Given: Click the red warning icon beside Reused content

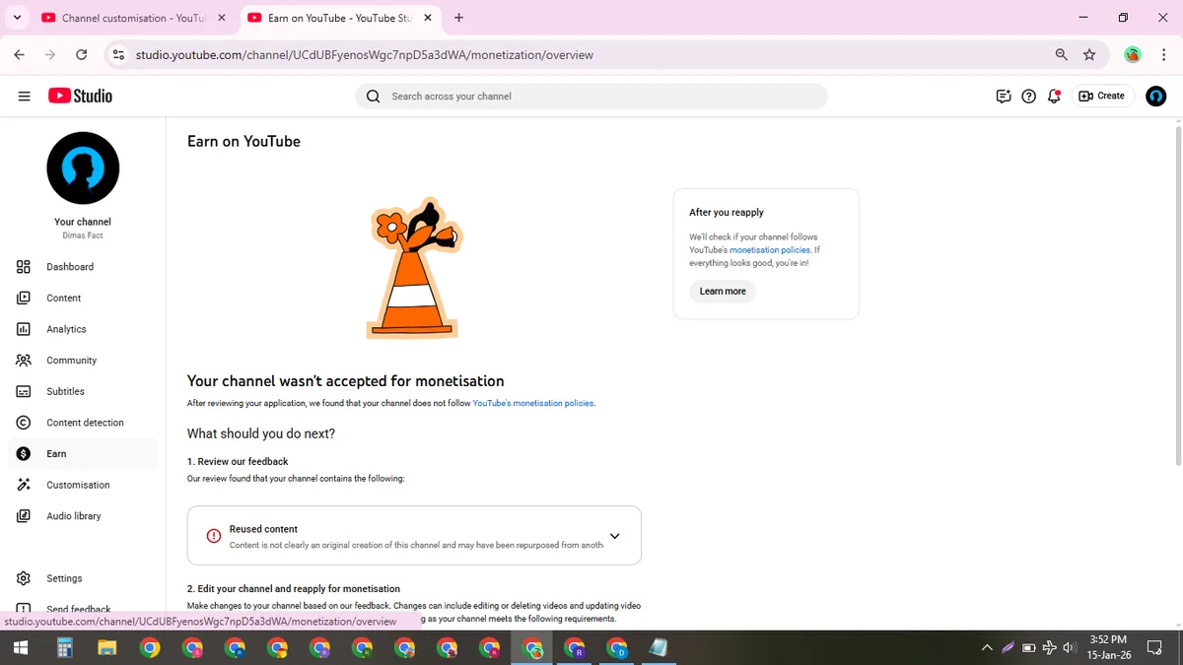Looking at the screenshot, I should point(214,536).
